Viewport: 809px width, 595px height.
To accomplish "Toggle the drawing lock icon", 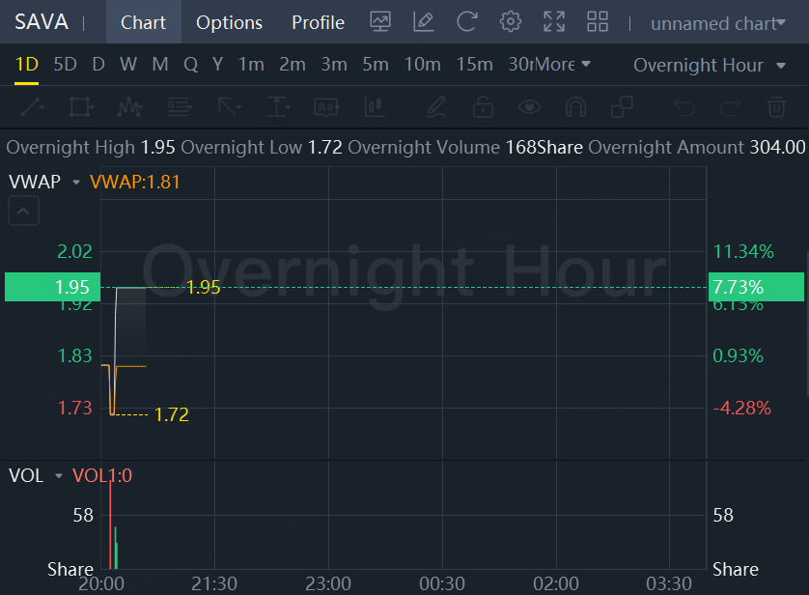I will [482, 106].
